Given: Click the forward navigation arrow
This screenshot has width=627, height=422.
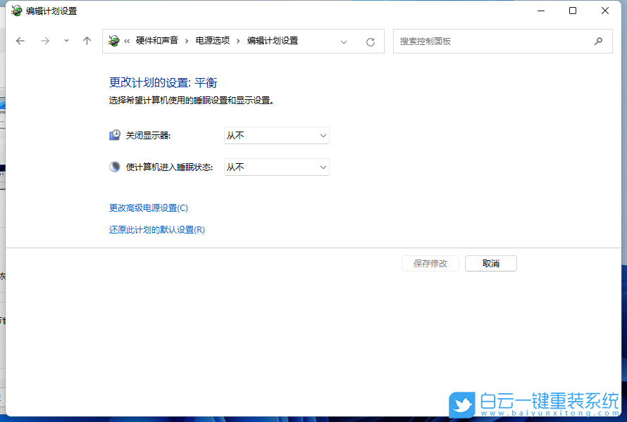Looking at the screenshot, I should [x=44, y=41].
